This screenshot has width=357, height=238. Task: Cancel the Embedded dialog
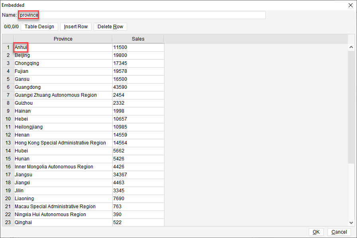point(339,232)
